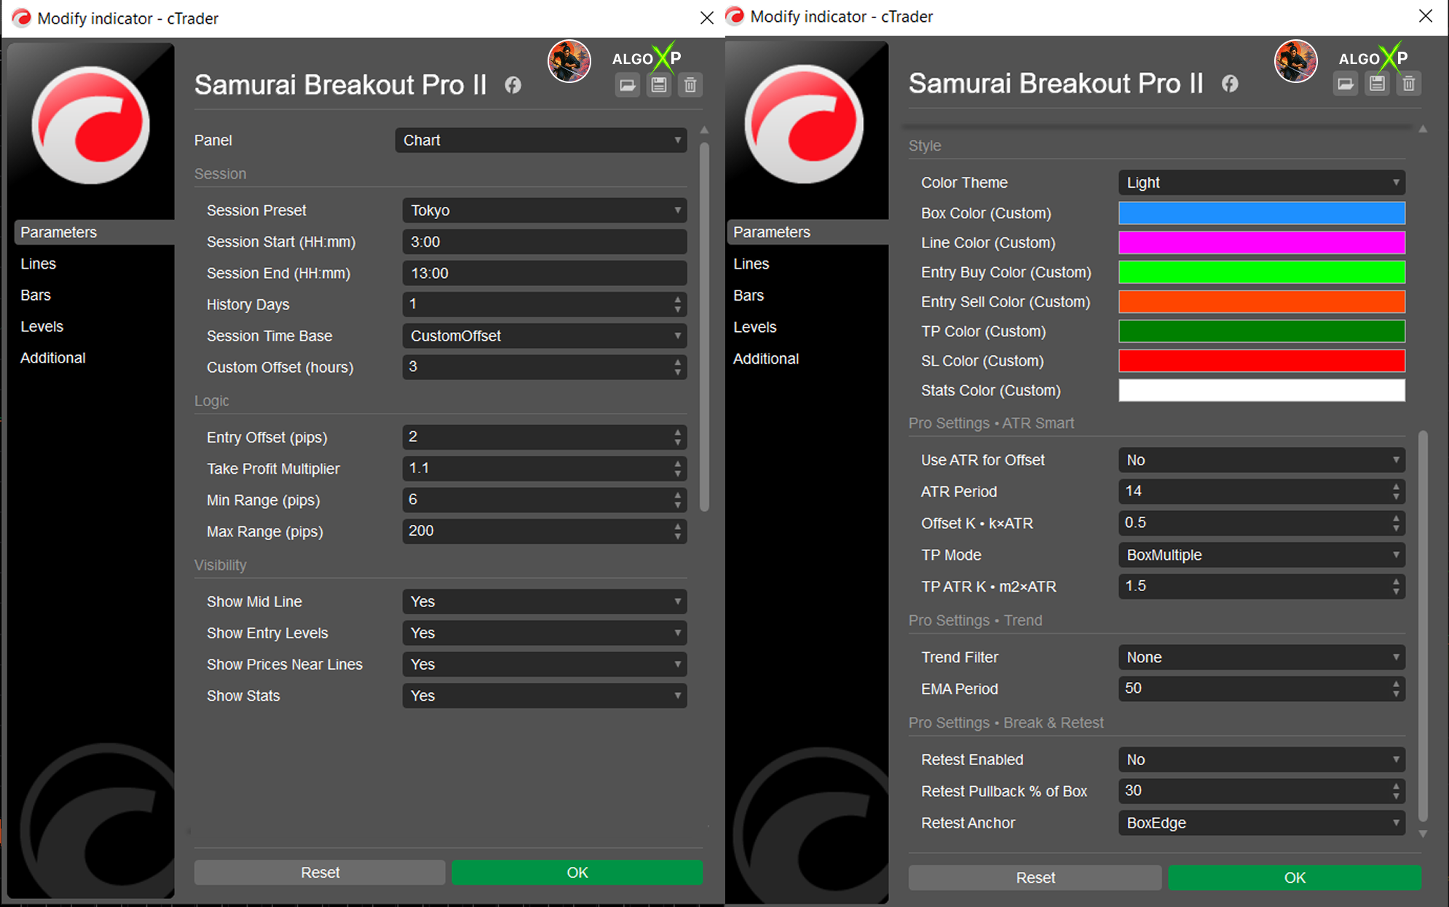This screenshot has height=907, width=1449.
Task: Open Session Time Base dropdown
Action: 545,336
